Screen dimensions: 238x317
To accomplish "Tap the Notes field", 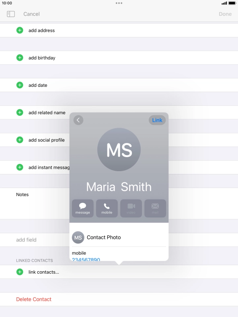I will pyautogui.click(x=119, y=203).
